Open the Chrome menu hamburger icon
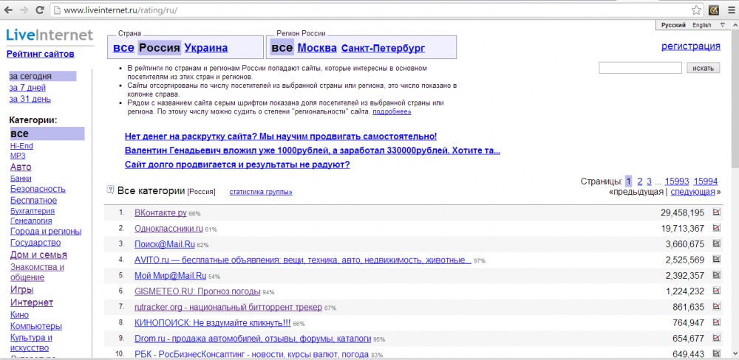The width and height of the screenshot is (739, 360). [x=731, y=10]
